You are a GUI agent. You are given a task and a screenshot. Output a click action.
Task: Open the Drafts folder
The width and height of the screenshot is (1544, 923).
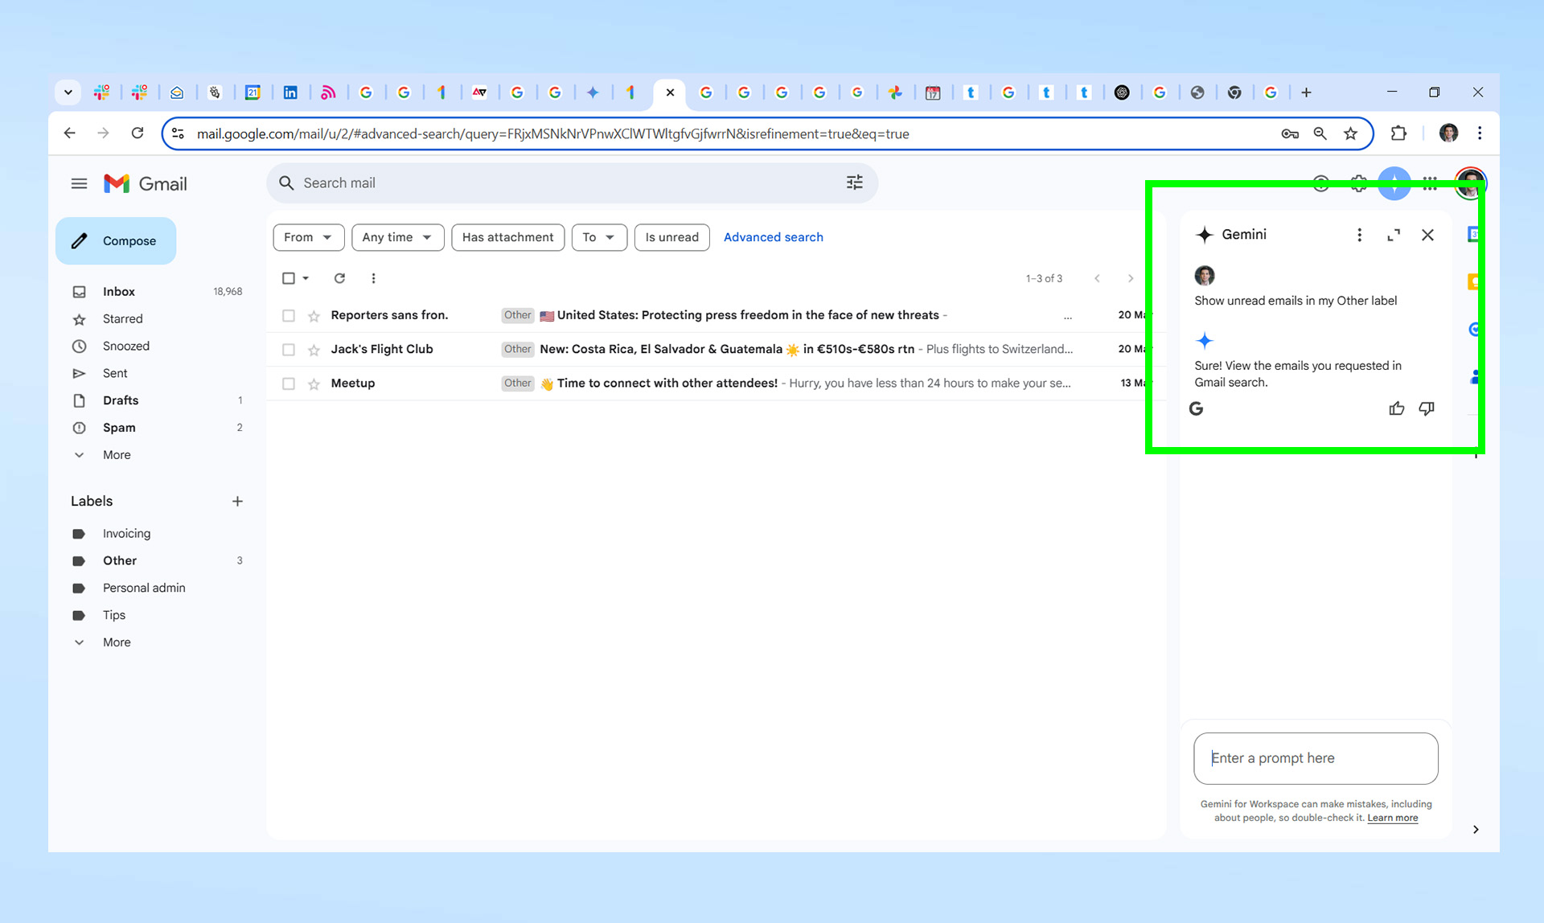[x=121, y=400]
